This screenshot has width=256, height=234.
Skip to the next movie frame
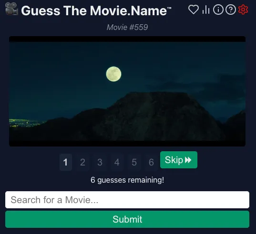(179, 160)
